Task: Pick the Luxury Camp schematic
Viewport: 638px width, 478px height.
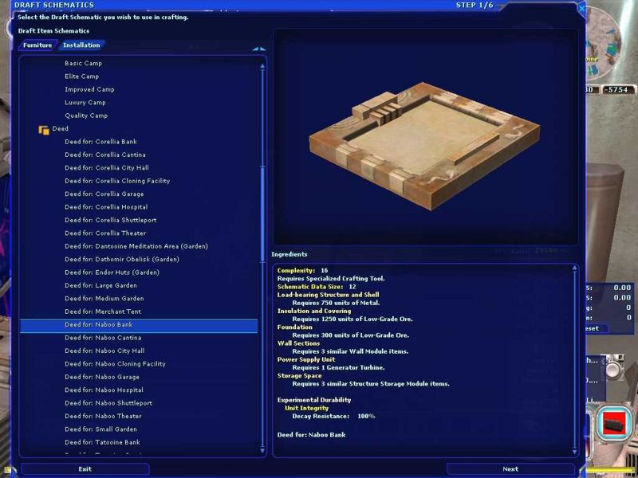Action: tap(85, 103)
